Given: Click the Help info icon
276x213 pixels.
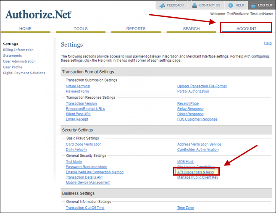Looking at the screenshot, I should point(231,5).
